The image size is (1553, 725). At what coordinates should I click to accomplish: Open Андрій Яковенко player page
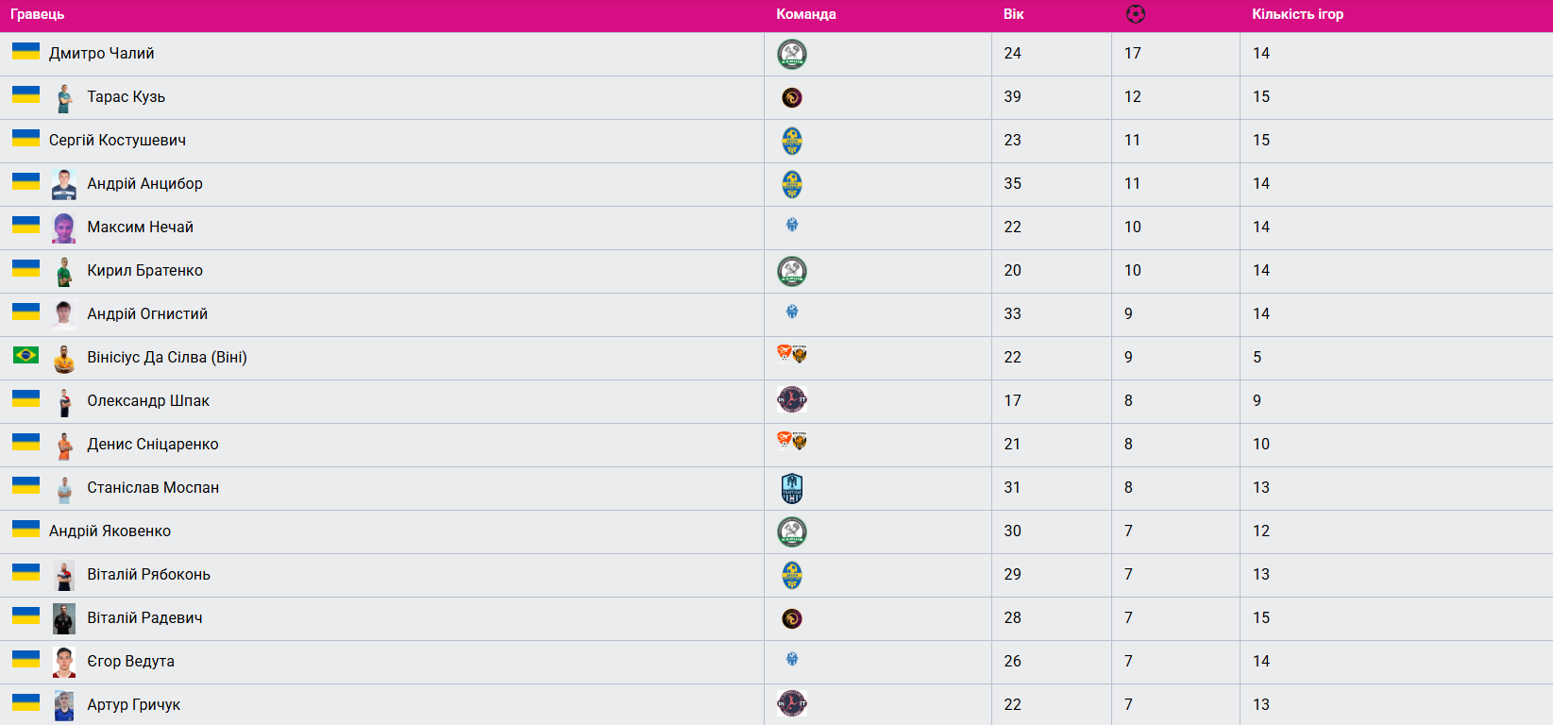(x=110, y=531)
